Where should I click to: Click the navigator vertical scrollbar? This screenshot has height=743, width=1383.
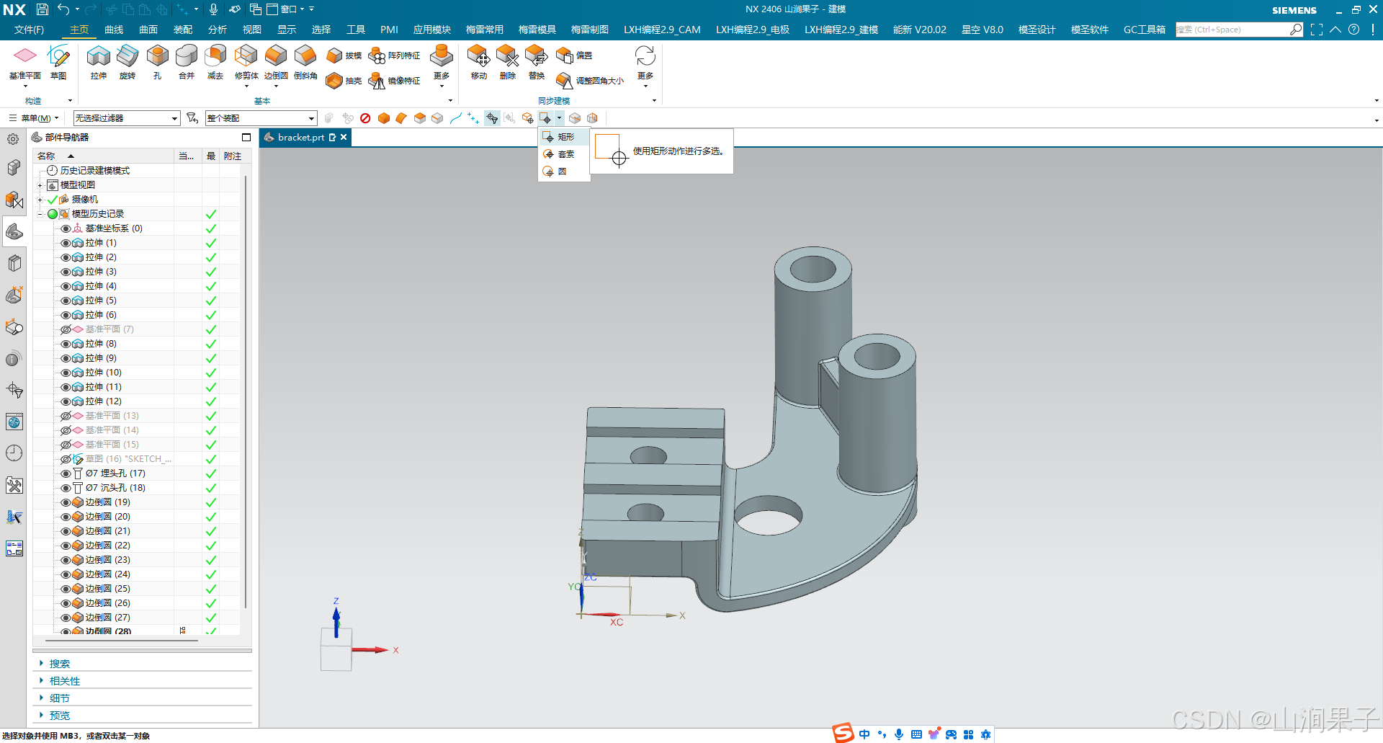click(246, 393)
